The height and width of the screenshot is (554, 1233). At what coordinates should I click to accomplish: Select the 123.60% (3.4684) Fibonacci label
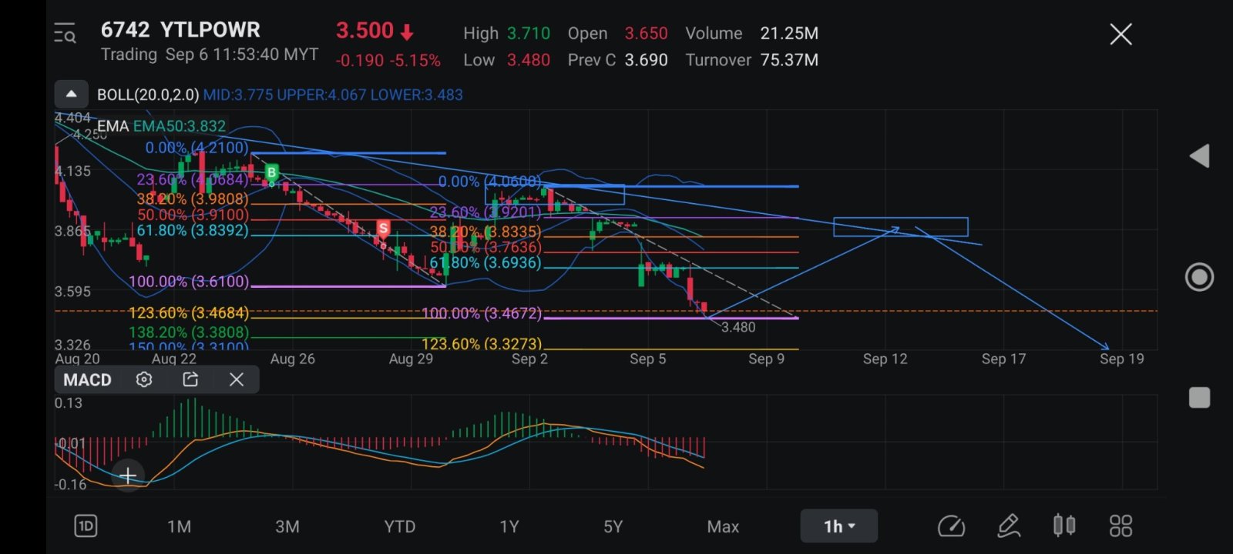click(x=189, y=313)
